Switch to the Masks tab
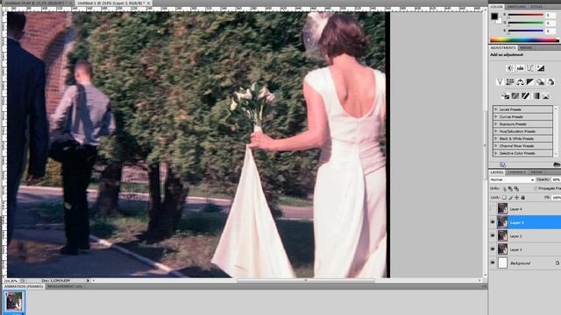Viewport: 561px width, 315px height. pos(526,47)
